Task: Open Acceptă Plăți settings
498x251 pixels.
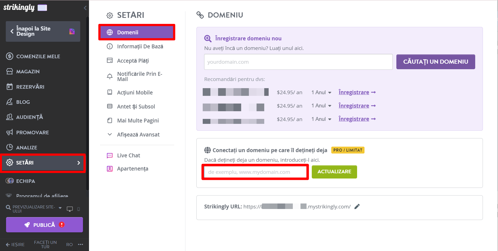Action: point(133,61)
